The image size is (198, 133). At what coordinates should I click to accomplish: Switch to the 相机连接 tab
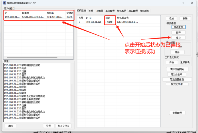point(81,11)
